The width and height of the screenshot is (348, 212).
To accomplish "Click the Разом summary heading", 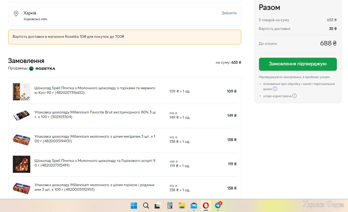I will (269, 7).
